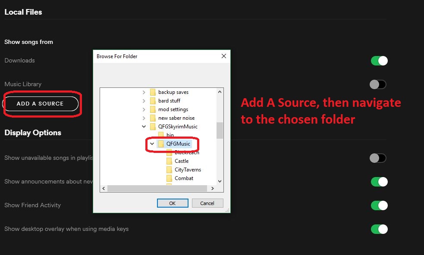Disable the Downloads toggle
This screenshot has height=255, width=424.
379,60
